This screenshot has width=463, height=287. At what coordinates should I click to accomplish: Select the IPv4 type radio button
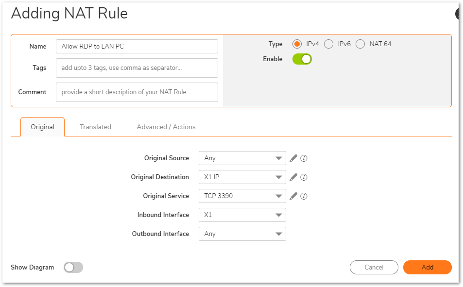tap(297, 44)
